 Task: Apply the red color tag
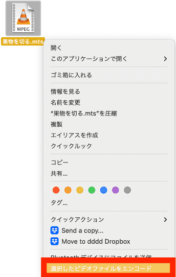click(56, 190)
